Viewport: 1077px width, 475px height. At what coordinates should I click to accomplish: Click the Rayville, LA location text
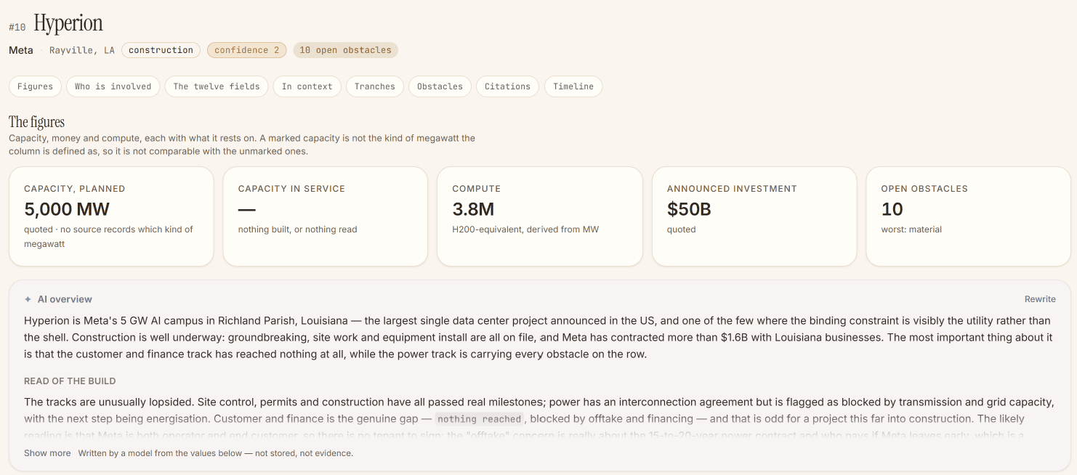click(x=82, y=50)
